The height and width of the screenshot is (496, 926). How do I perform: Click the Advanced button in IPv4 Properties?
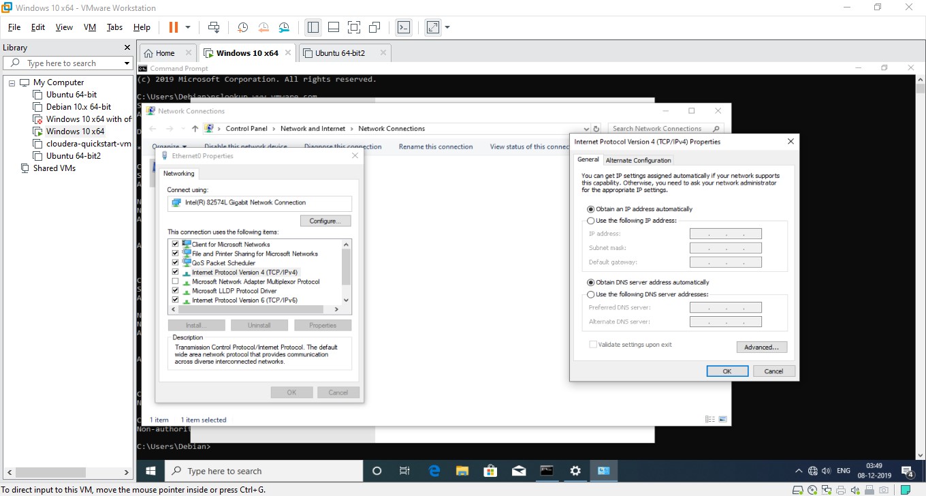tap(761, 347)
